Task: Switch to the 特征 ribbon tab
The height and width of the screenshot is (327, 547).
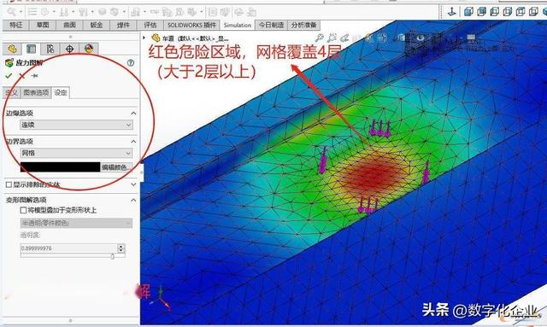Action: coord(15,25)
